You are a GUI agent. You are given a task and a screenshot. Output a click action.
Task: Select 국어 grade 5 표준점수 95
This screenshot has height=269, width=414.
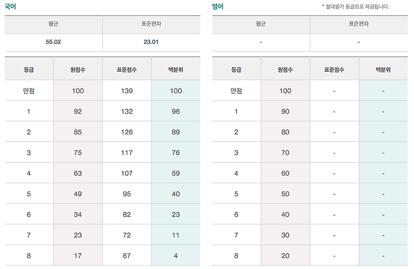click(x=126, y=194)
